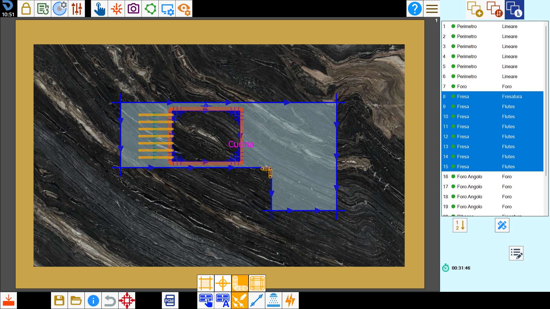The width and height of the screenshot is (550, 309).
Task: Click the padlock lock icon
Action: tap(26, 9)
